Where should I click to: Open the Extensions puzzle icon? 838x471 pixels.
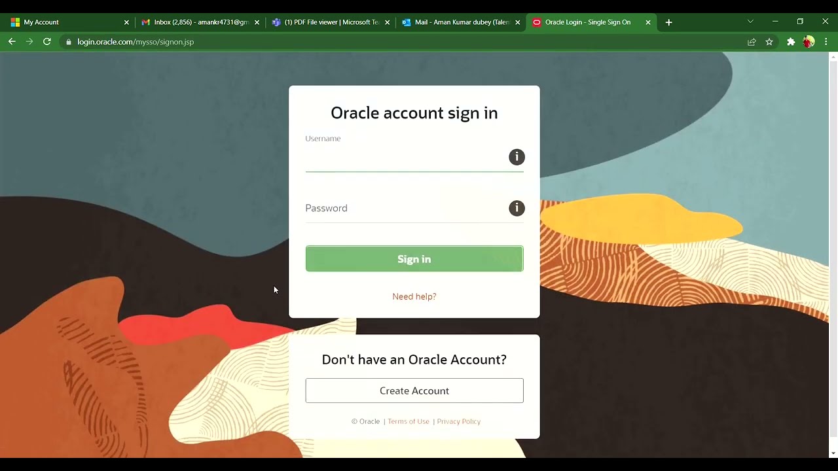[791, 42]
